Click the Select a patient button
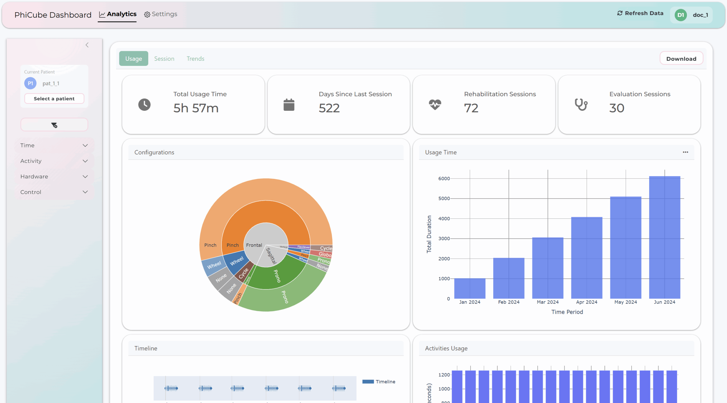Image resolution: width=727 pixels, height=403 pixels. coord(54,99)
